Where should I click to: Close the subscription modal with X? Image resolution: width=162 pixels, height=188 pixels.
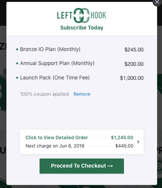coord(157,2)
